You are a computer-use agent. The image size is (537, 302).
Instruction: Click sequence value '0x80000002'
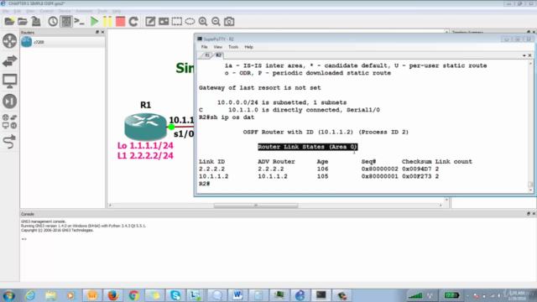point(379,169)
